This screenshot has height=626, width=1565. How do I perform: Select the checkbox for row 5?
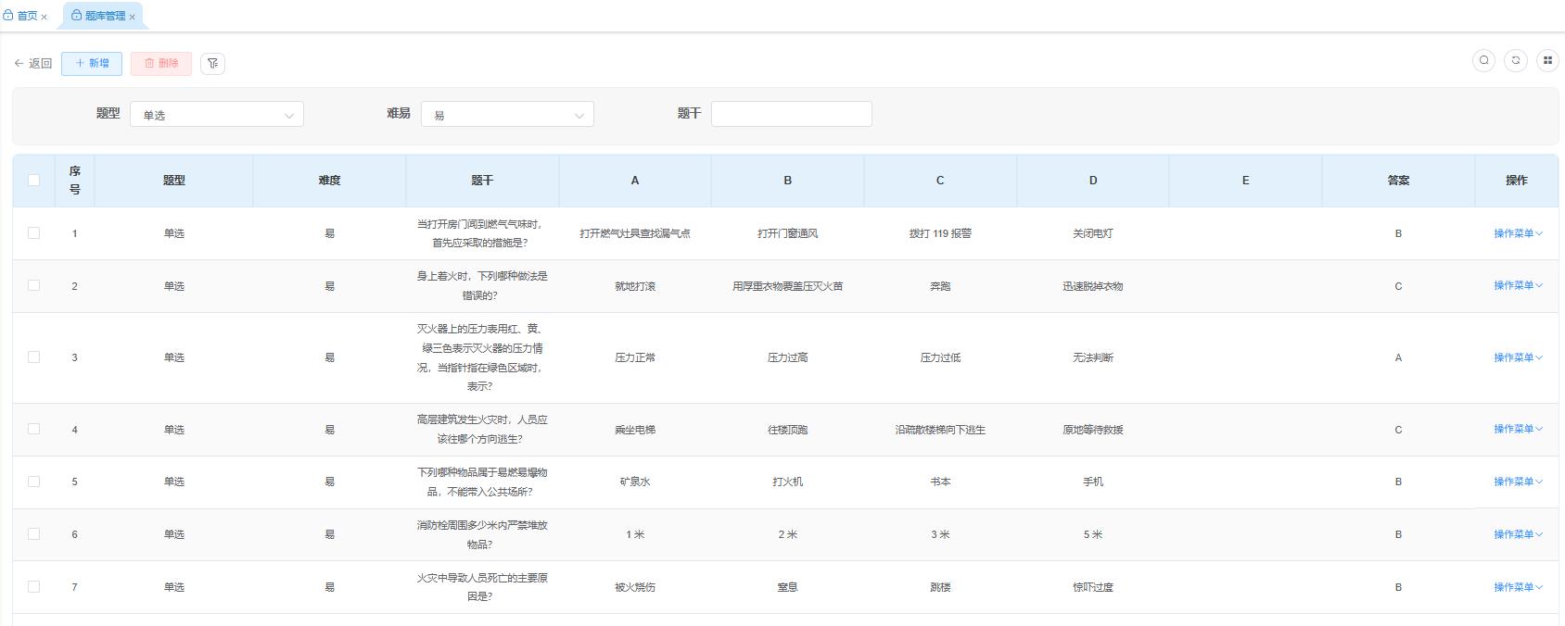click(34, 481)
